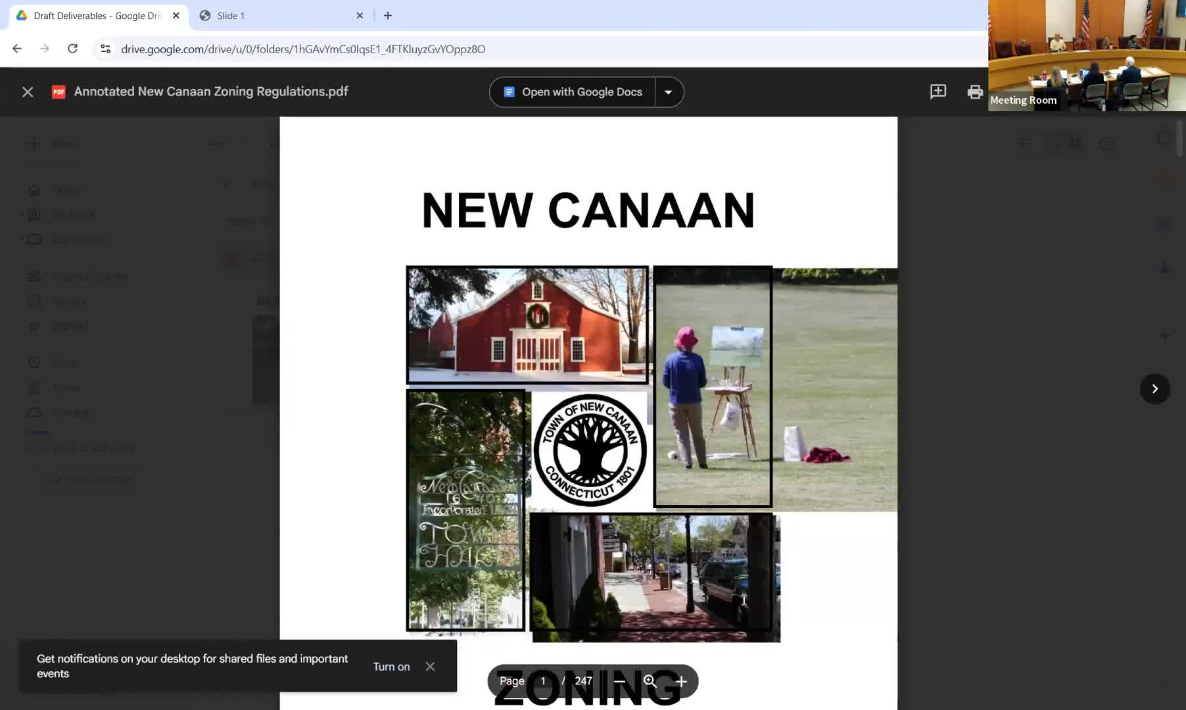Screen dimensions: 1186x710
Task: Go forward in browser history
Action: pos(45,49)
